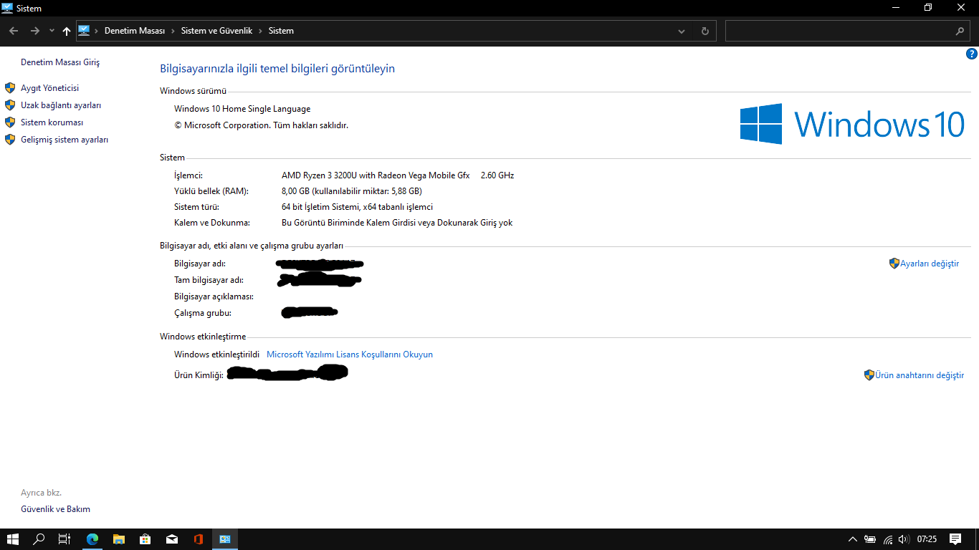Image resolution: width=979 pixels, height=550 pixels.
Task: Click the active Sistem taskbar button
Action: tap(225, 539)
